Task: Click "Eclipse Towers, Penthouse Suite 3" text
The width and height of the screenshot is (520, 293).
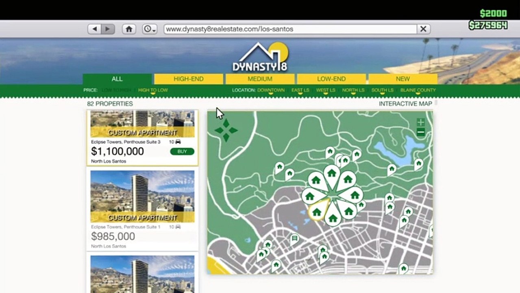Action: tap(126, 142)
